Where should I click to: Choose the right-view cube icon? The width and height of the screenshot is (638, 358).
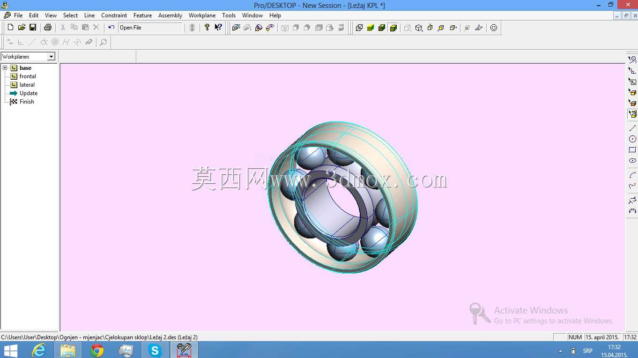[453, 28]
